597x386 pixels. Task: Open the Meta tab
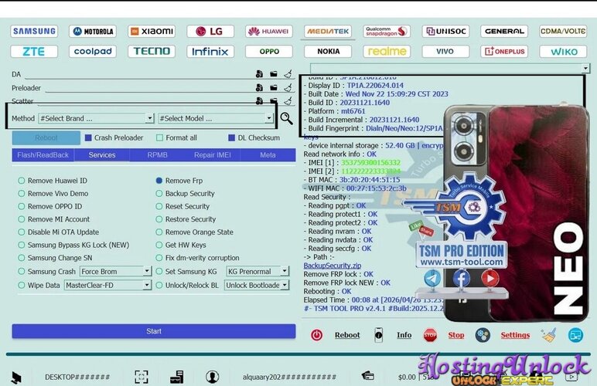coord(268,155)
